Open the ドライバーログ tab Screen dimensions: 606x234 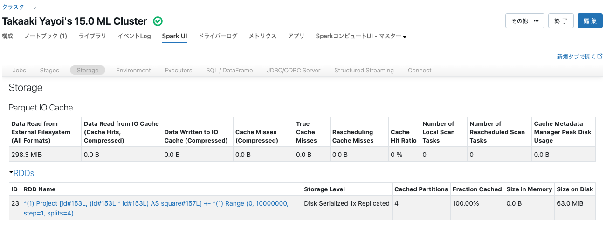[x=218, y=36]
